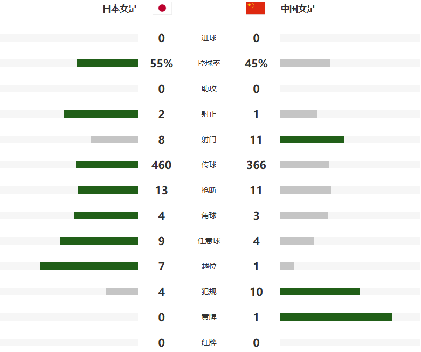Click the 抢断 stat label

coord(209,190)
